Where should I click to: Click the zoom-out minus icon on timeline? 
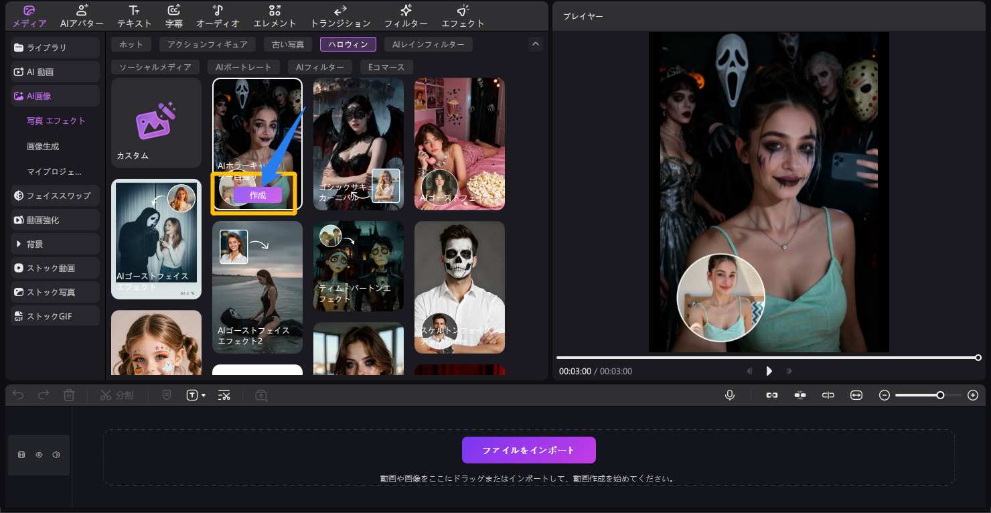pos(884,395)
